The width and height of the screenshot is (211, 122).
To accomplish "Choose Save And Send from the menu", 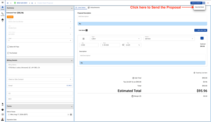I will point(199,7).
